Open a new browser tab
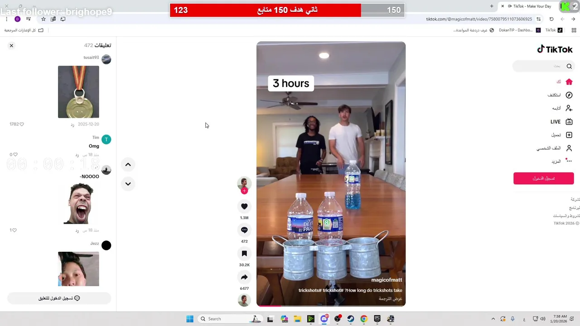This screenshot has height=326, width=580. 492,6
